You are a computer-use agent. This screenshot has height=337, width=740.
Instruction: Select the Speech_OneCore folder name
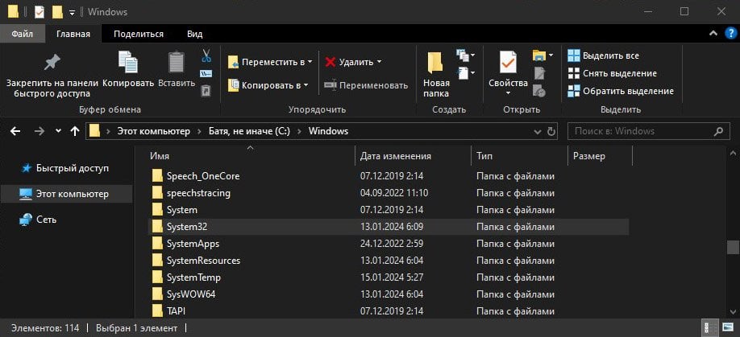[x=203, y=176]
